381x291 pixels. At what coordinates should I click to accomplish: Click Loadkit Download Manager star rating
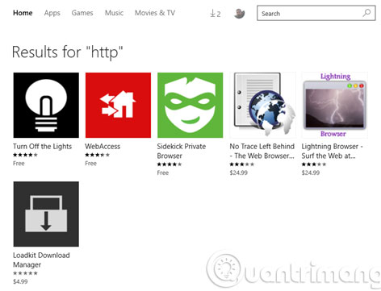[x=25, y=273]
